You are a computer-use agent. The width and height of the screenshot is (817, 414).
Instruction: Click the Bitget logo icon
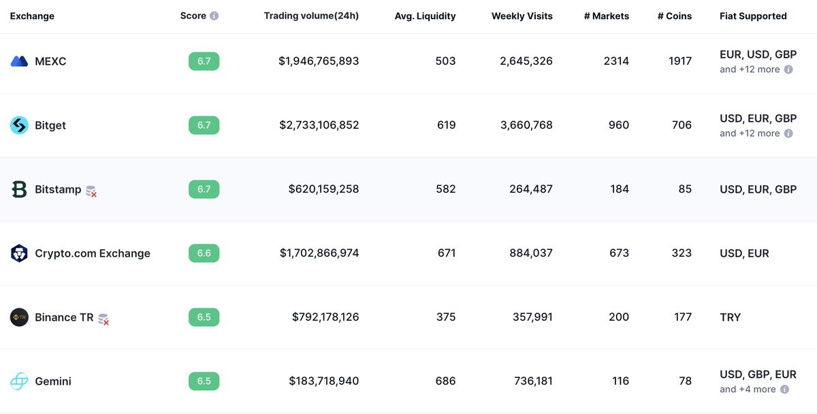pyautogui.click(x=19, y=125)
